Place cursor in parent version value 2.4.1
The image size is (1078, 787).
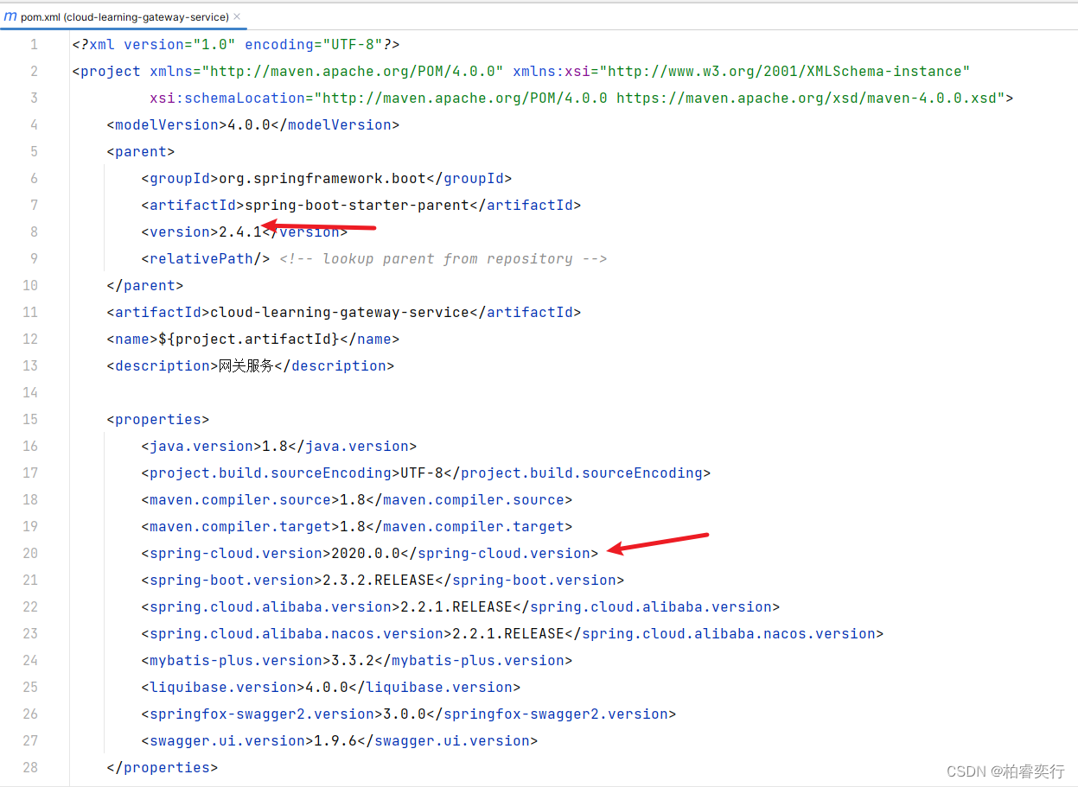point(240,232)
